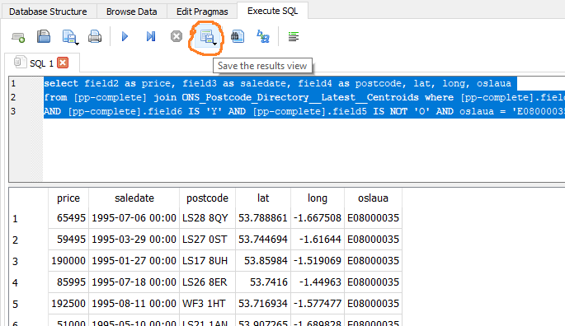
Task: Click the Save SQL file icon
Action: pos(44,36)
